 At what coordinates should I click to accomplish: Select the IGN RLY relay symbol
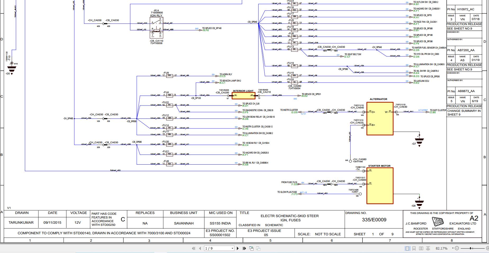[156, 28]
